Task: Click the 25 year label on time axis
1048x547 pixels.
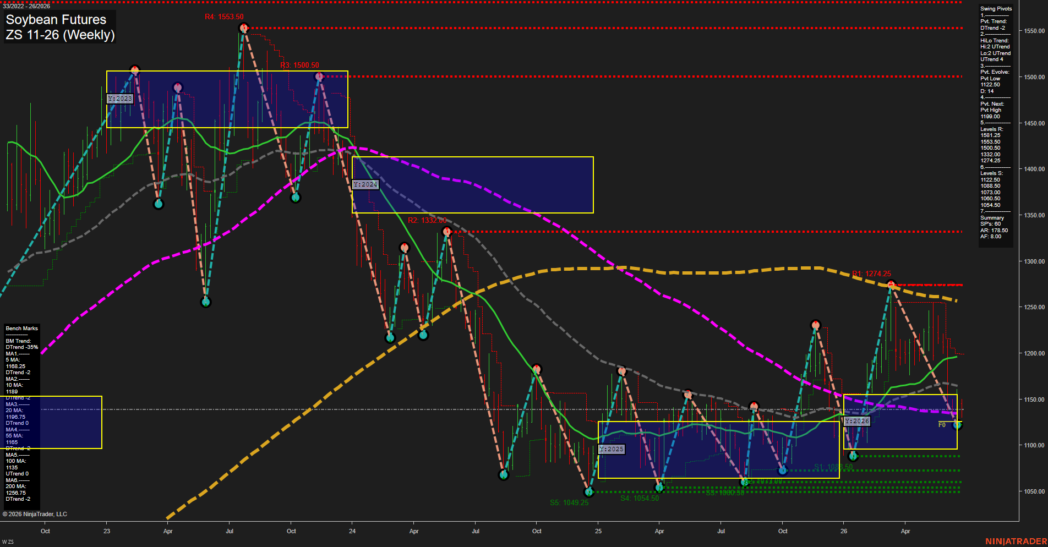Action: coord(598,531)
